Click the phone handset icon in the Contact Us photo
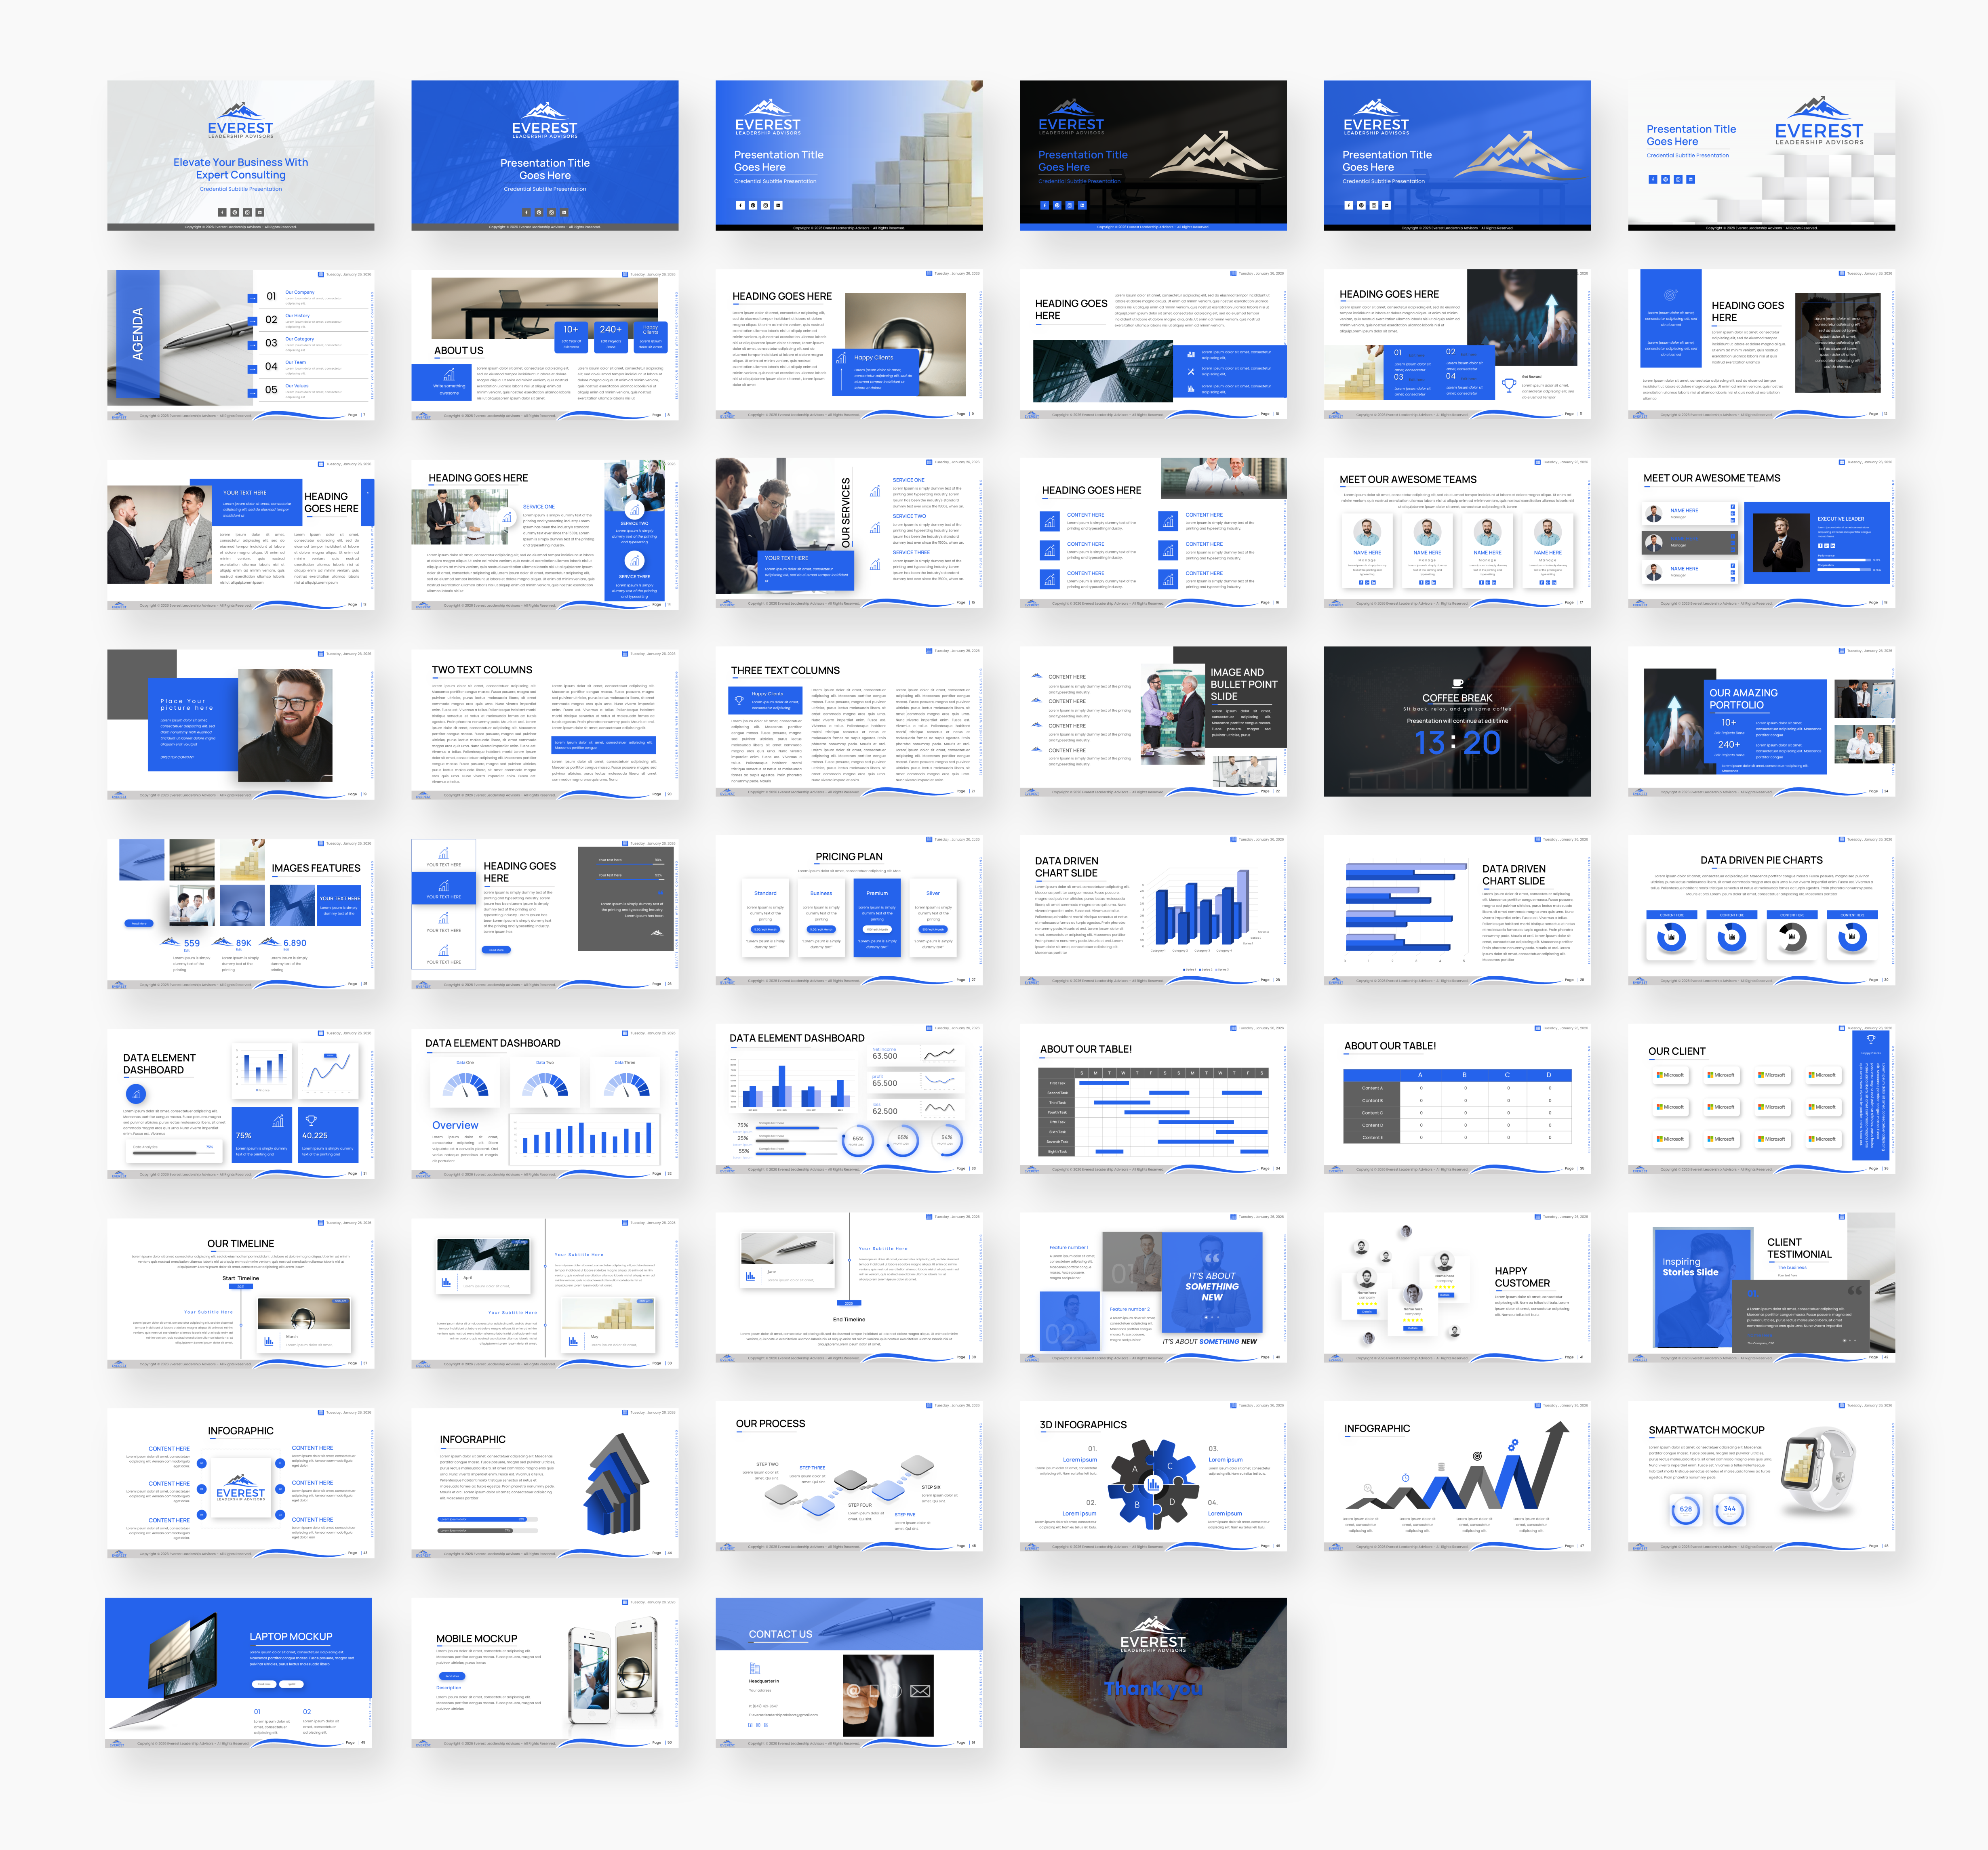1988x1850 pixels. (x=895, y=1691)
